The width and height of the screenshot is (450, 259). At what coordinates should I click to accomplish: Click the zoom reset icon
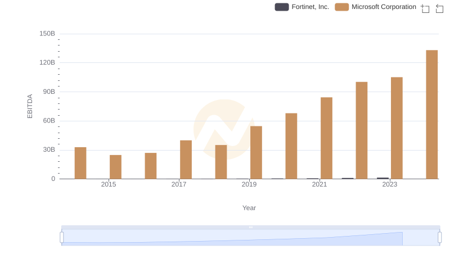click(439, 8)
